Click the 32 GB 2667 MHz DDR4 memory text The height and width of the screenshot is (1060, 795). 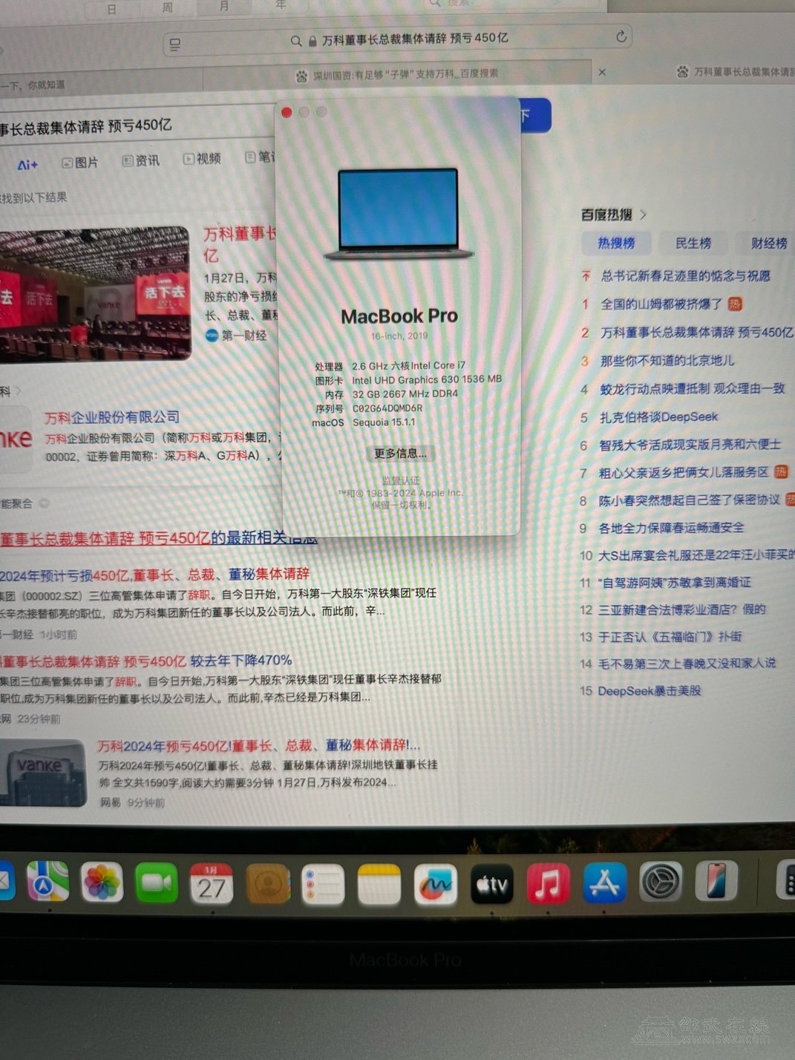pyautogui.click(x=405, y=394)
